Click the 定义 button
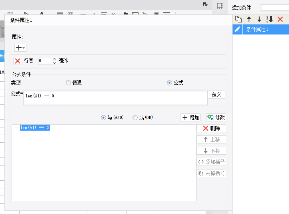This screenshot has width=289, height=214. coord(217,95)
